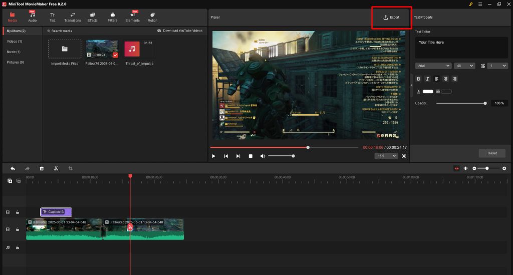Click the 100% opacity value field
The height and width of the screenshot is (275, 513).
click(499, 103)
